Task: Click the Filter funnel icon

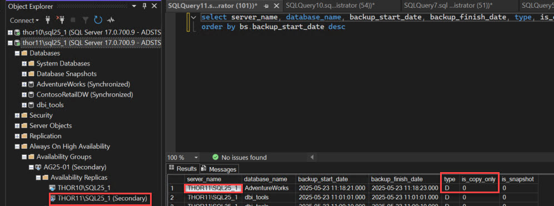Action: click(x=86, y=21)
